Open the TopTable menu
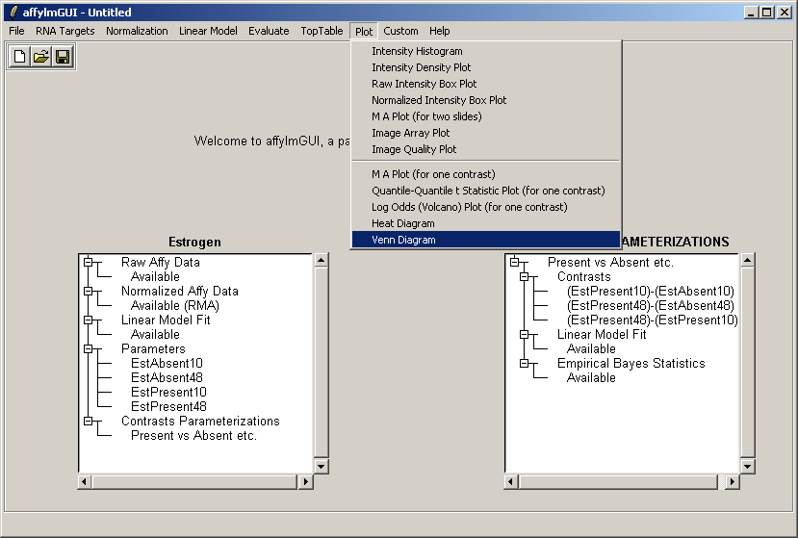This screenshot has height=538, width=798. (x=322, y=31)
